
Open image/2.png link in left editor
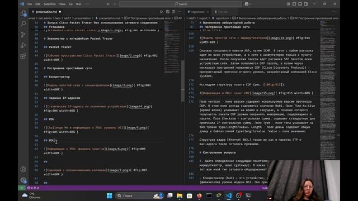pos(129,56)
